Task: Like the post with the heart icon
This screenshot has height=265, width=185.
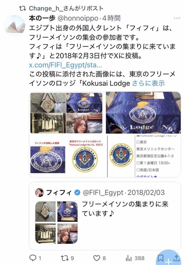Action: click(97, 258)
